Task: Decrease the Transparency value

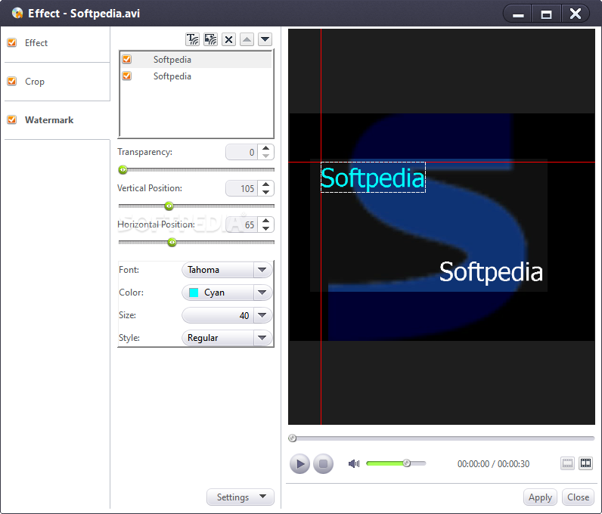Action: [x=265, y=156]
